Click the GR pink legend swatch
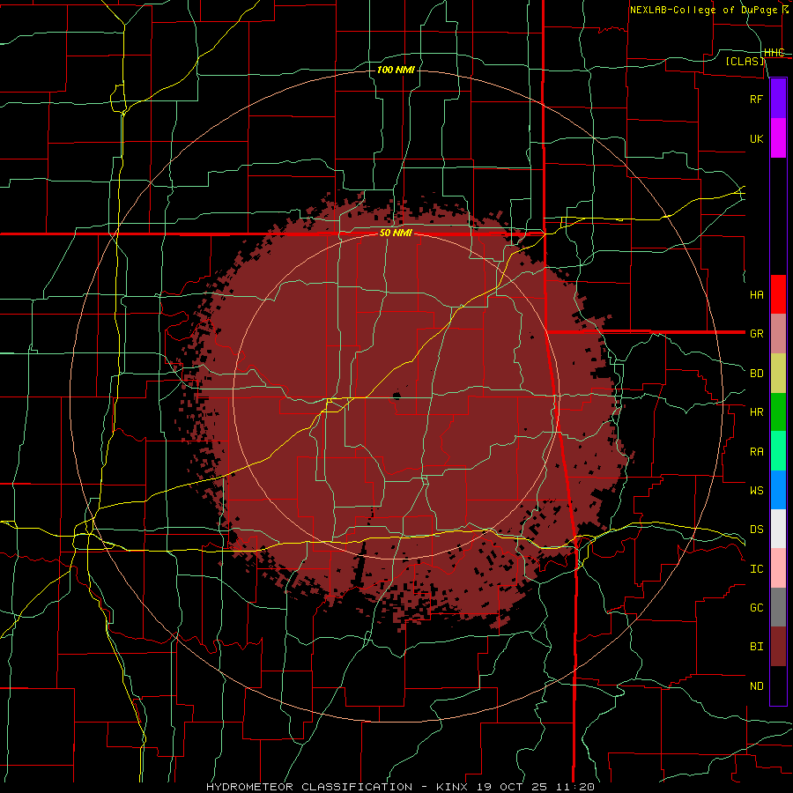Image resolution: width=793 pixels, height=793 pixels. (778, 333)
